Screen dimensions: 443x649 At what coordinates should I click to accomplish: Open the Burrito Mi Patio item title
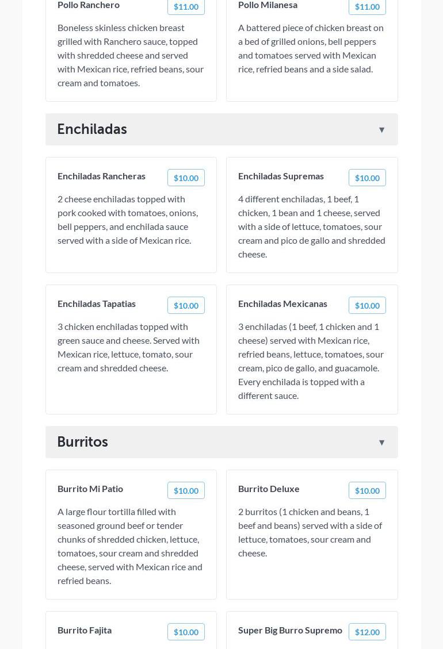pyautogui.click(x=90, y=489)
